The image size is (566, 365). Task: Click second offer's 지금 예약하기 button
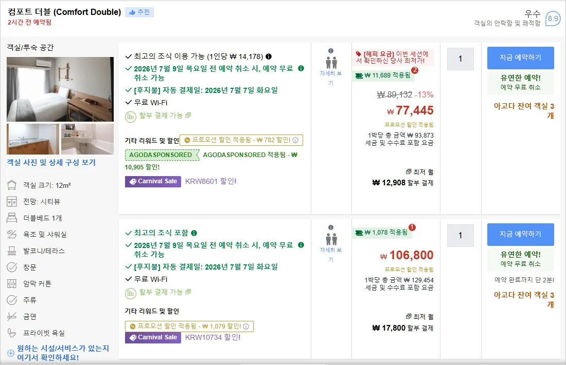pos(520,234)
